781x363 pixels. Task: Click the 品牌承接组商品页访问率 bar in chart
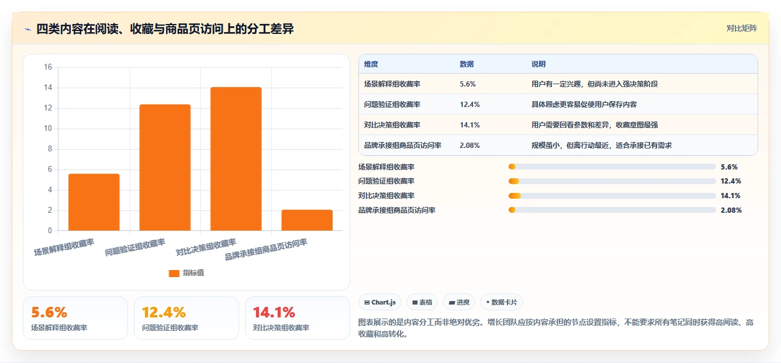[x=307, y=220]
